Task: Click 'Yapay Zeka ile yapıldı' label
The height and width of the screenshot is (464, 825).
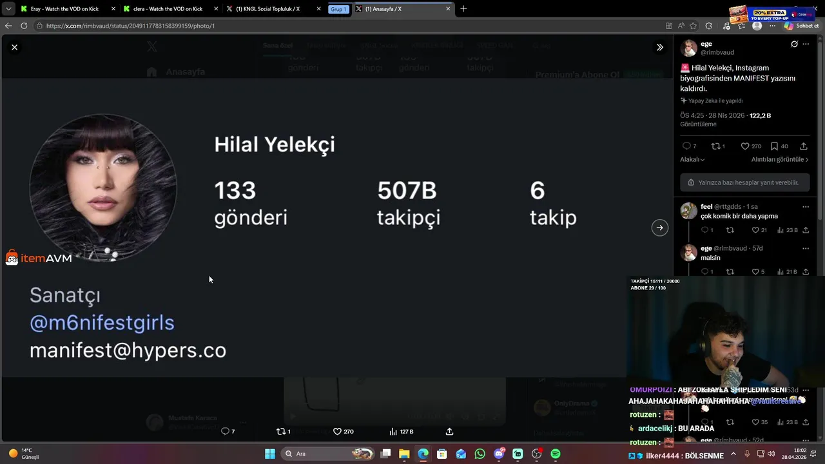Action: coord(712,101)
